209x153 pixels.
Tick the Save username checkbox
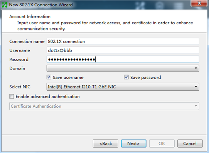click(49, 77)
